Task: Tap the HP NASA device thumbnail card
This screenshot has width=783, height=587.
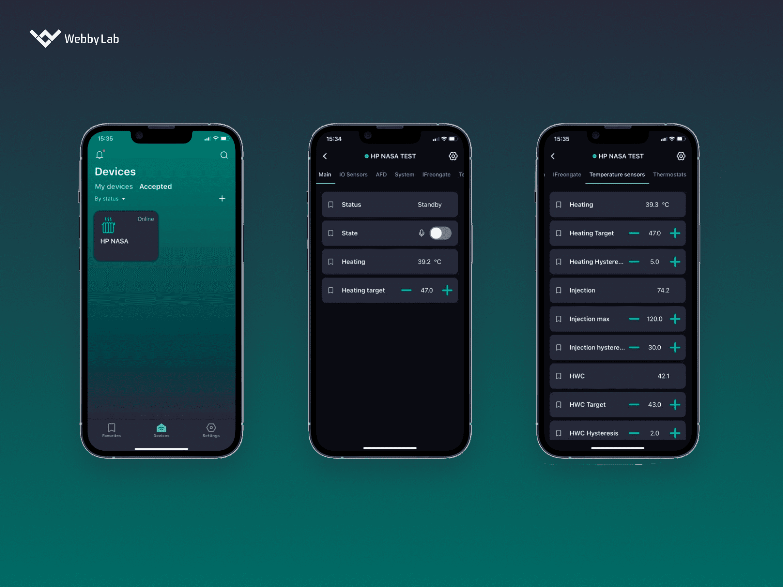Action: coord(126,236)
